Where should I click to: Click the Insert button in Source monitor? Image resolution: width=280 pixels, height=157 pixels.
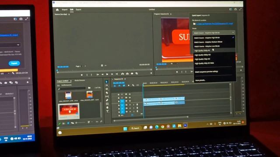point(122,74)
